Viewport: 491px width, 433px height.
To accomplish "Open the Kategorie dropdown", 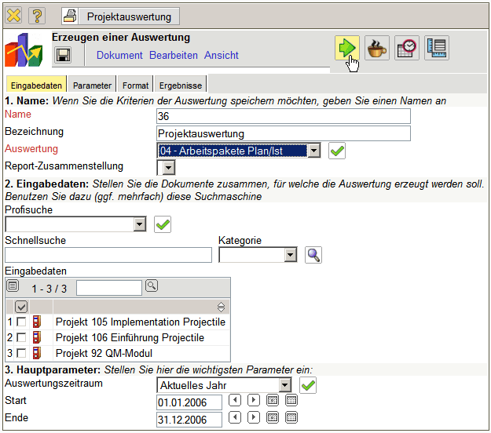I will point(289,255).
